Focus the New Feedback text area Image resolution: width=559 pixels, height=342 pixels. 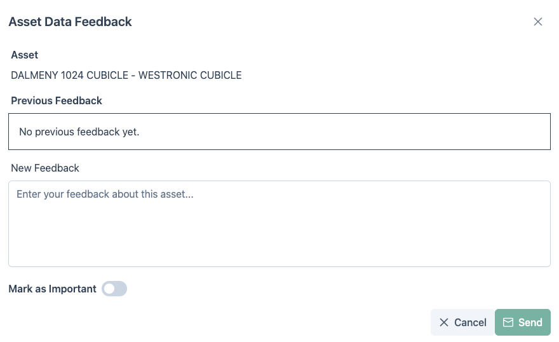(x=279, y=223)
